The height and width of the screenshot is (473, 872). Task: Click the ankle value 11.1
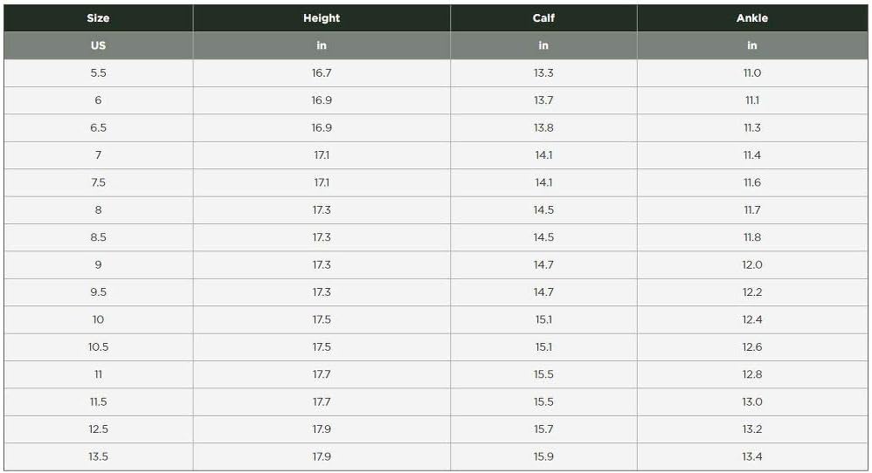tap(751, 100)
